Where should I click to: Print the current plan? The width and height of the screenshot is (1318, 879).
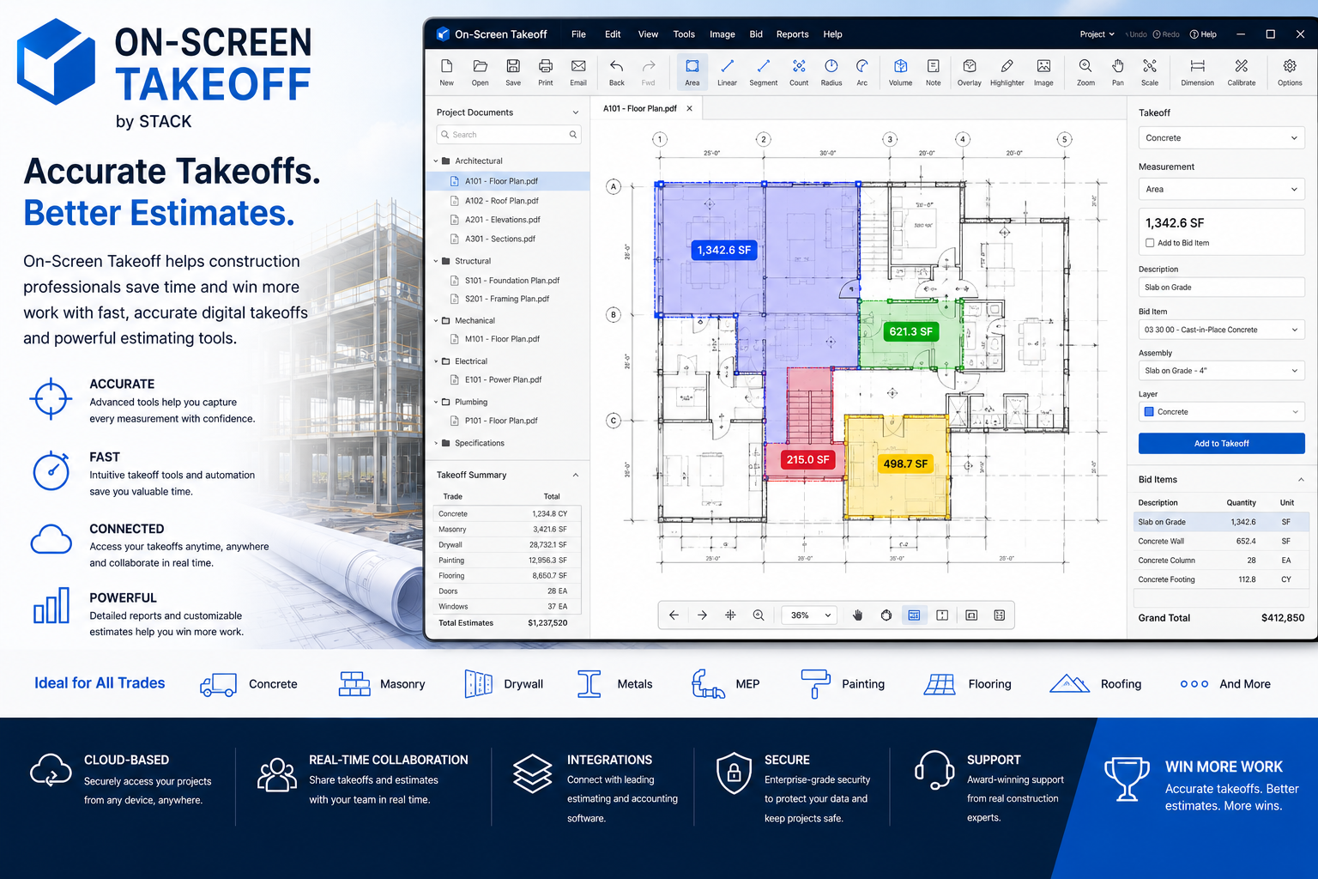tap(545, 72)
